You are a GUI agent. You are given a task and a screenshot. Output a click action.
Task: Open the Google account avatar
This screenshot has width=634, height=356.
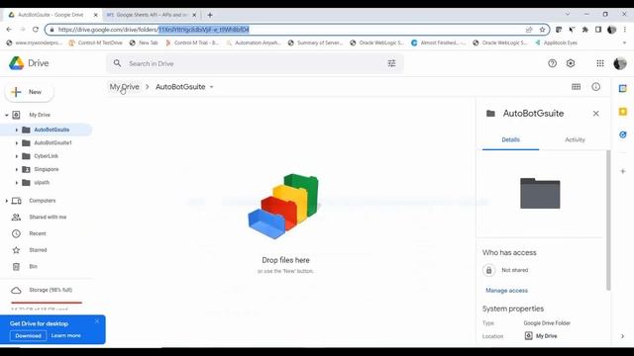(x=619, y=63)
